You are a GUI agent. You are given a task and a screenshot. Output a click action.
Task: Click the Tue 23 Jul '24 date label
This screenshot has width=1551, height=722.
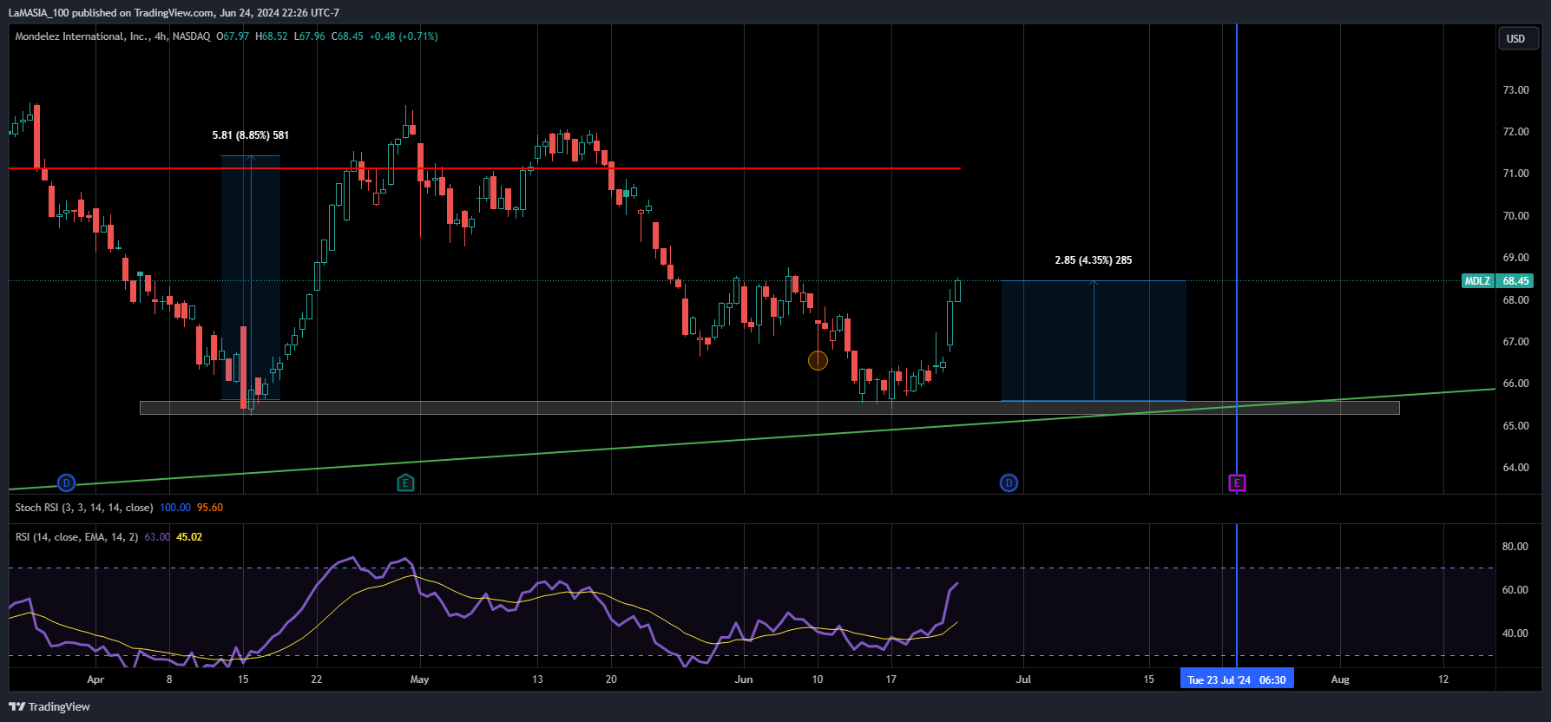(x=1237, y=679)
